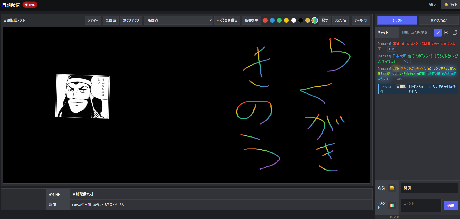Switch to the チャット tab
460x219 pixels.
[x=397, y=20]
